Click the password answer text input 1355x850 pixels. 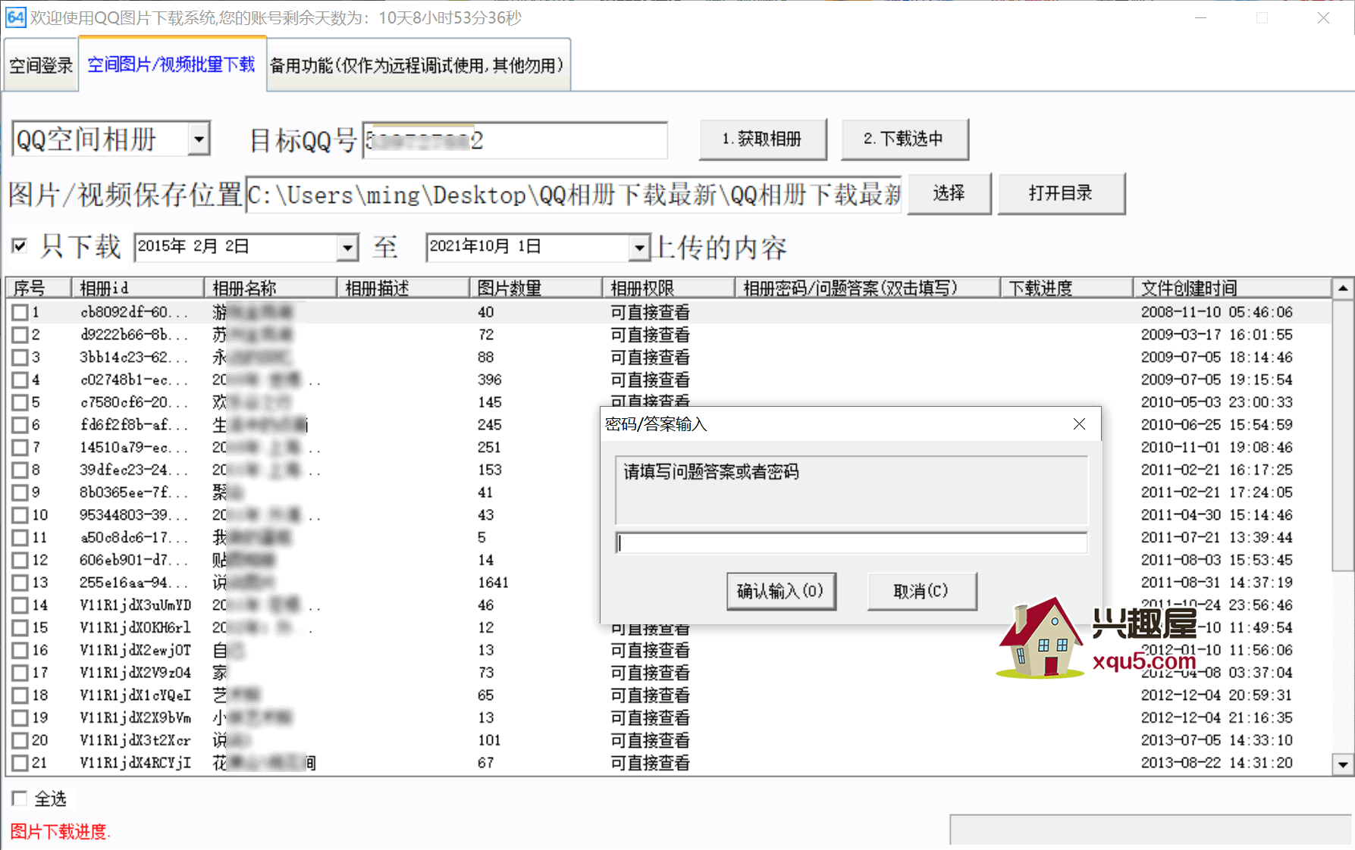852,542
